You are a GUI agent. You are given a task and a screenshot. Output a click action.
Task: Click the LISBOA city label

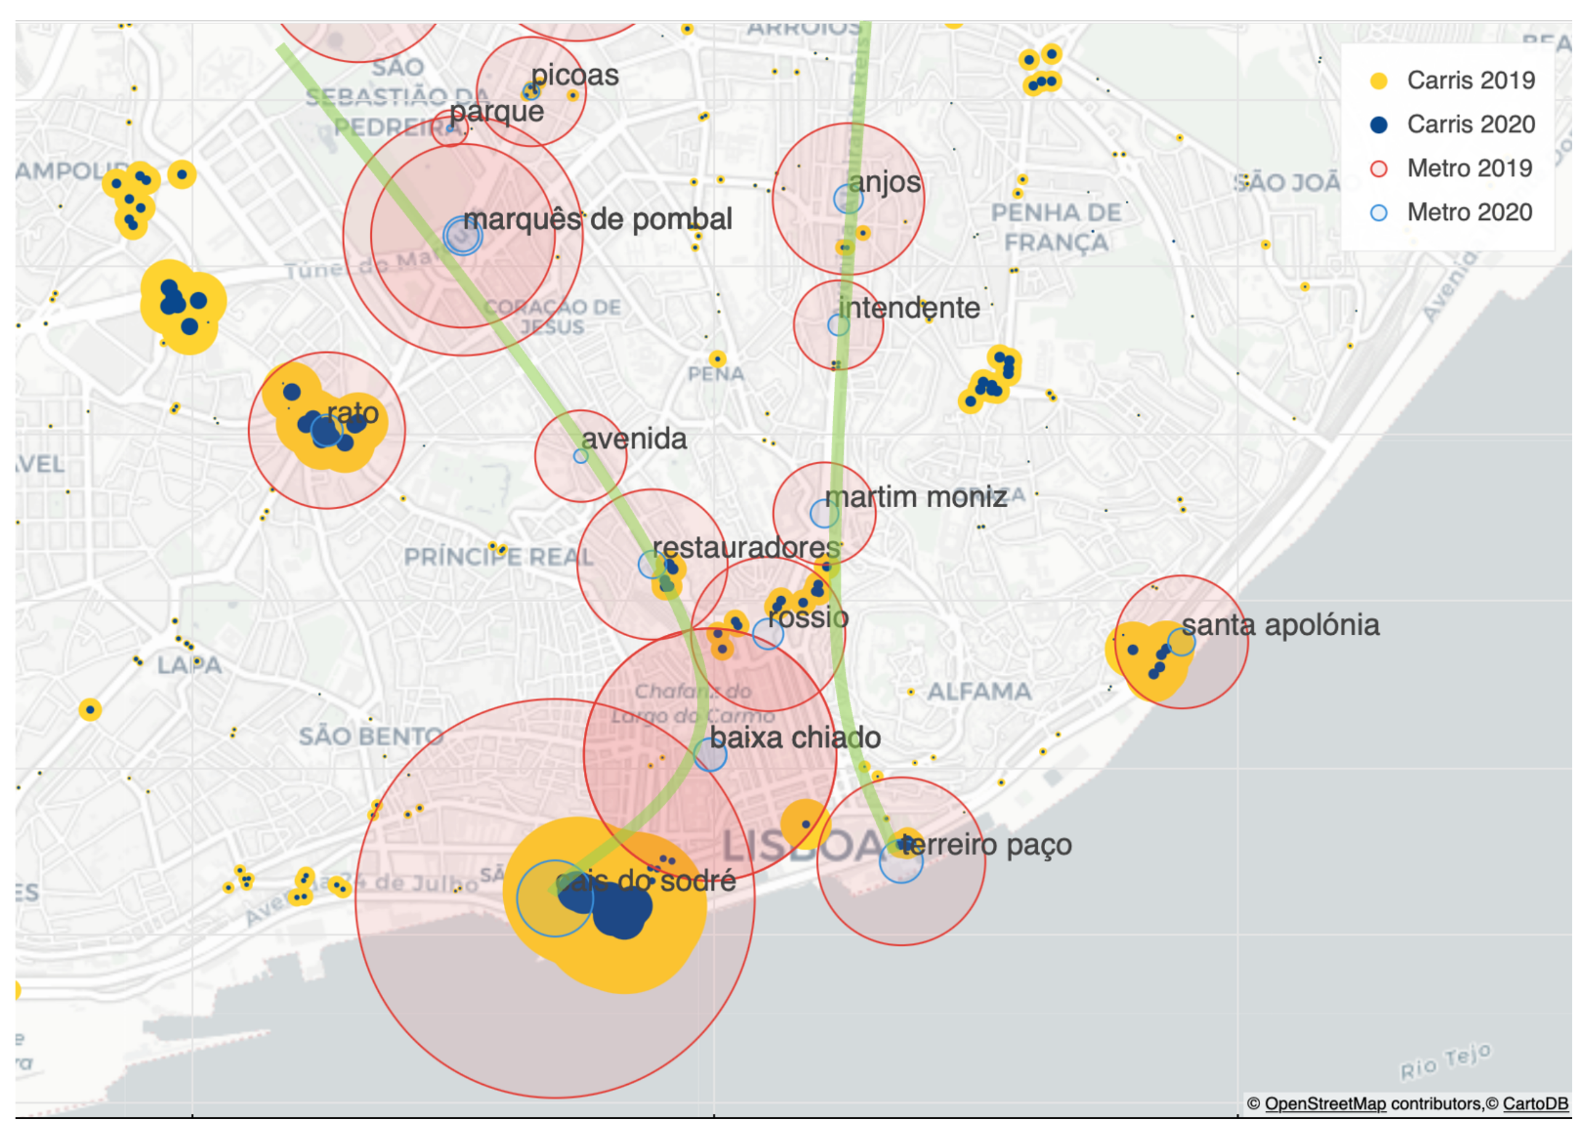803,846
